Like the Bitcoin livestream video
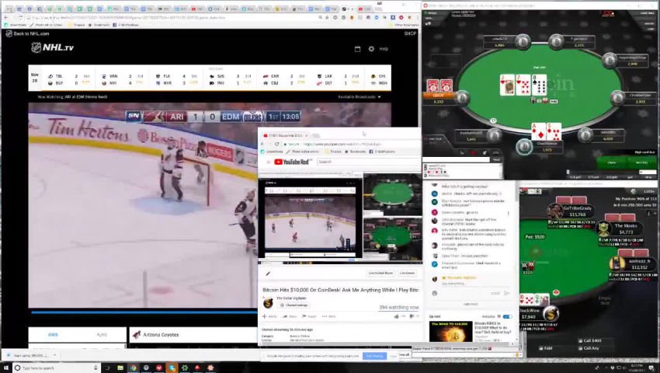The height and width of the screenshot is (373, 660). [397, 316]
